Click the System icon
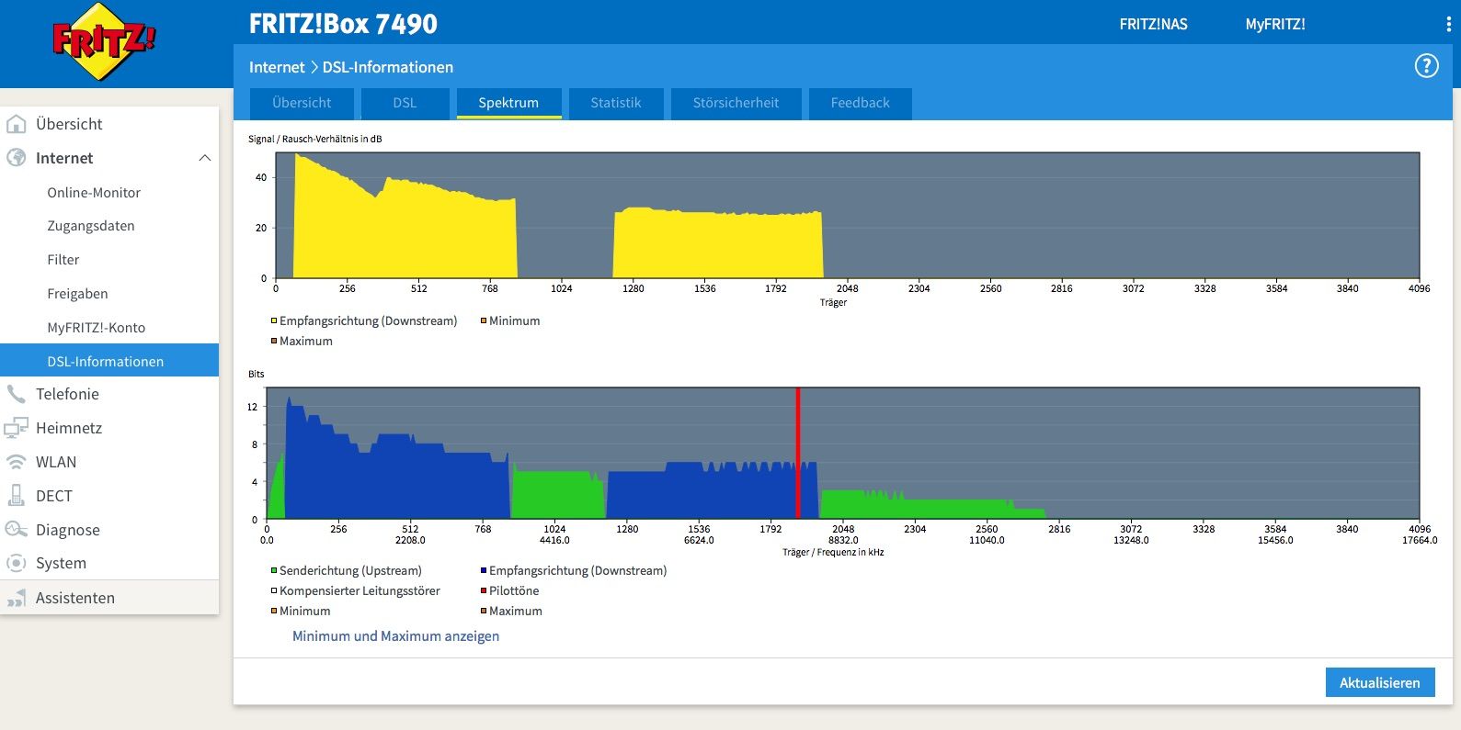This screenshot has width=1461, height=730. pos(17,563)
